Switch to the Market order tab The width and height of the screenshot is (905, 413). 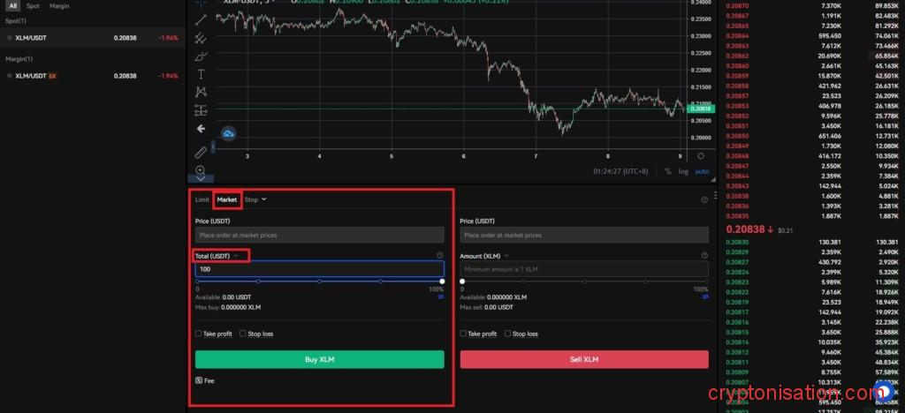(x=227, y=199)
